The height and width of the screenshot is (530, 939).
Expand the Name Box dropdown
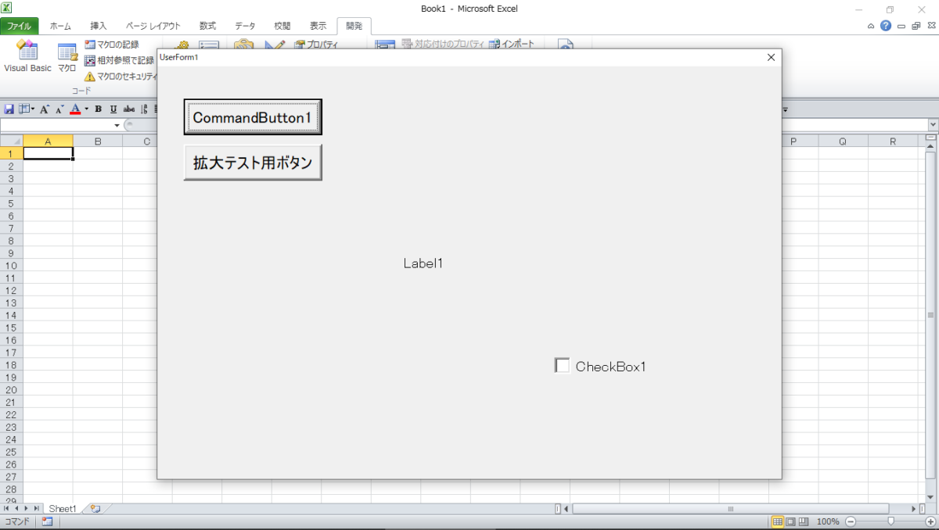pos(117,125)
